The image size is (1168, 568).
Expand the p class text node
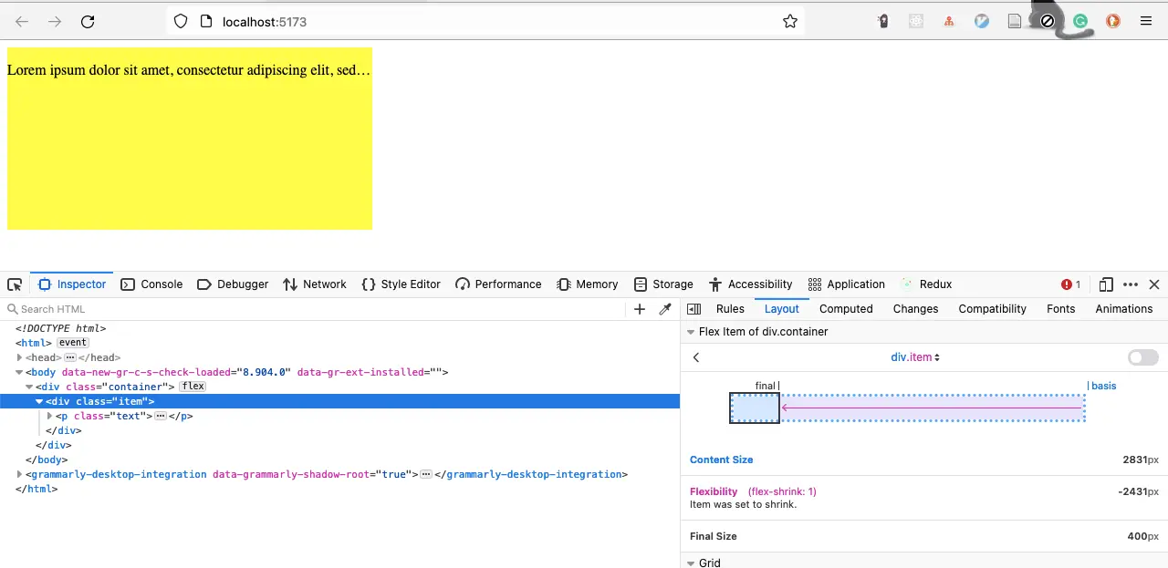[x=50, y=416]
